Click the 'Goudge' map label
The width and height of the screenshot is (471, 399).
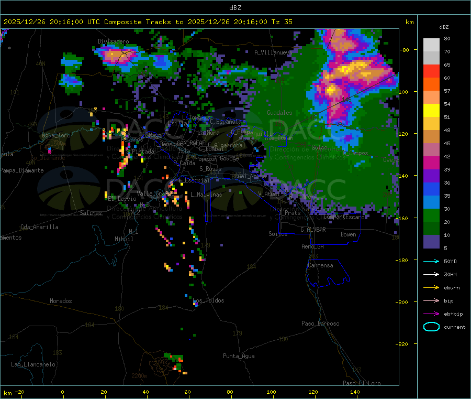pyautogui.click(x=229, y=158)
